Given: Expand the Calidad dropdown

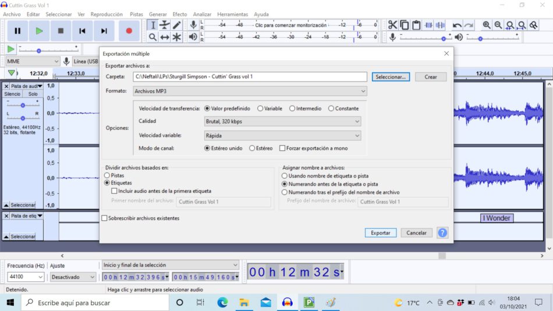Looking at the screenshot, I should (282, 122).
